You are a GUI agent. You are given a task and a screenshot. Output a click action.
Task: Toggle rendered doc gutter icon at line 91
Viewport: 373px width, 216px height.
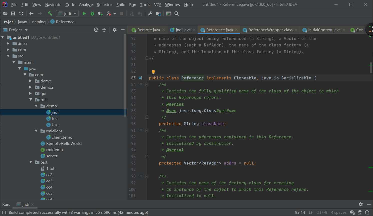(x=140, y=130)
